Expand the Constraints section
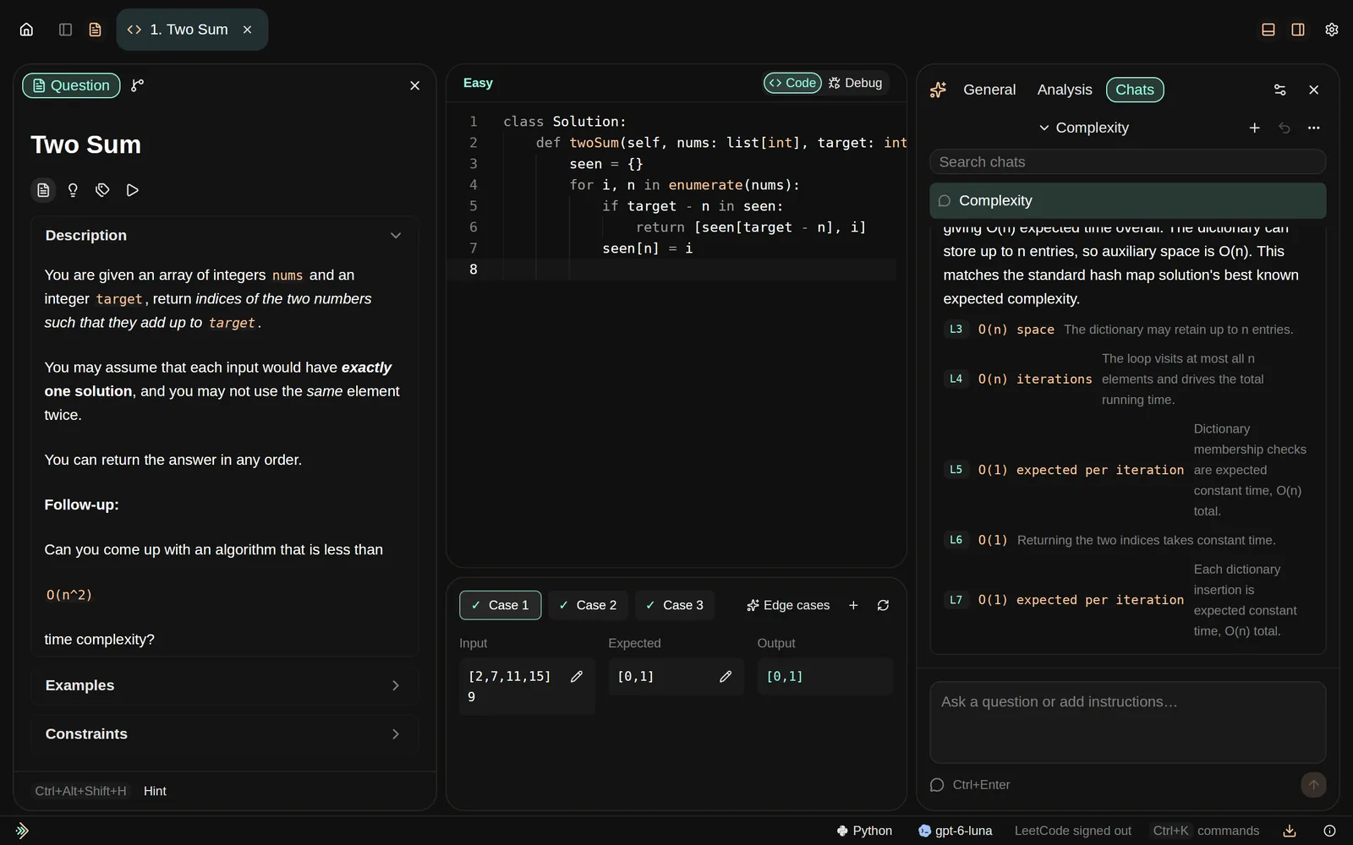 pyautogui.click(x=225, y=734)
